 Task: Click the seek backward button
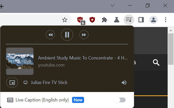(x=50, y=35)
